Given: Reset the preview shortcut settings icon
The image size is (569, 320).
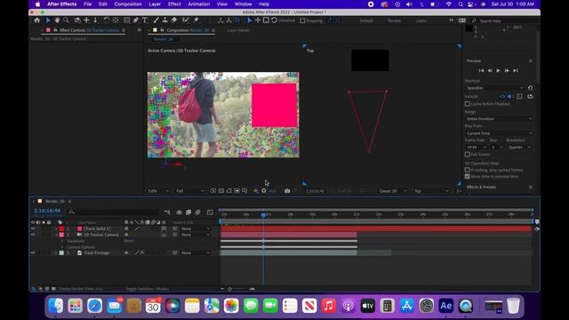Looking at the screenshot, I should pos(530,88).
